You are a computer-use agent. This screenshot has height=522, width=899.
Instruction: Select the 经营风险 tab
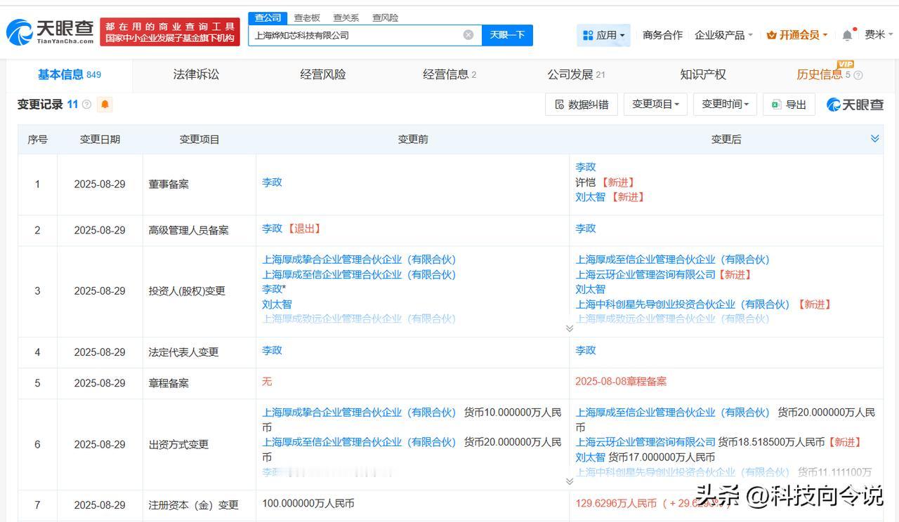coord(323,74)
